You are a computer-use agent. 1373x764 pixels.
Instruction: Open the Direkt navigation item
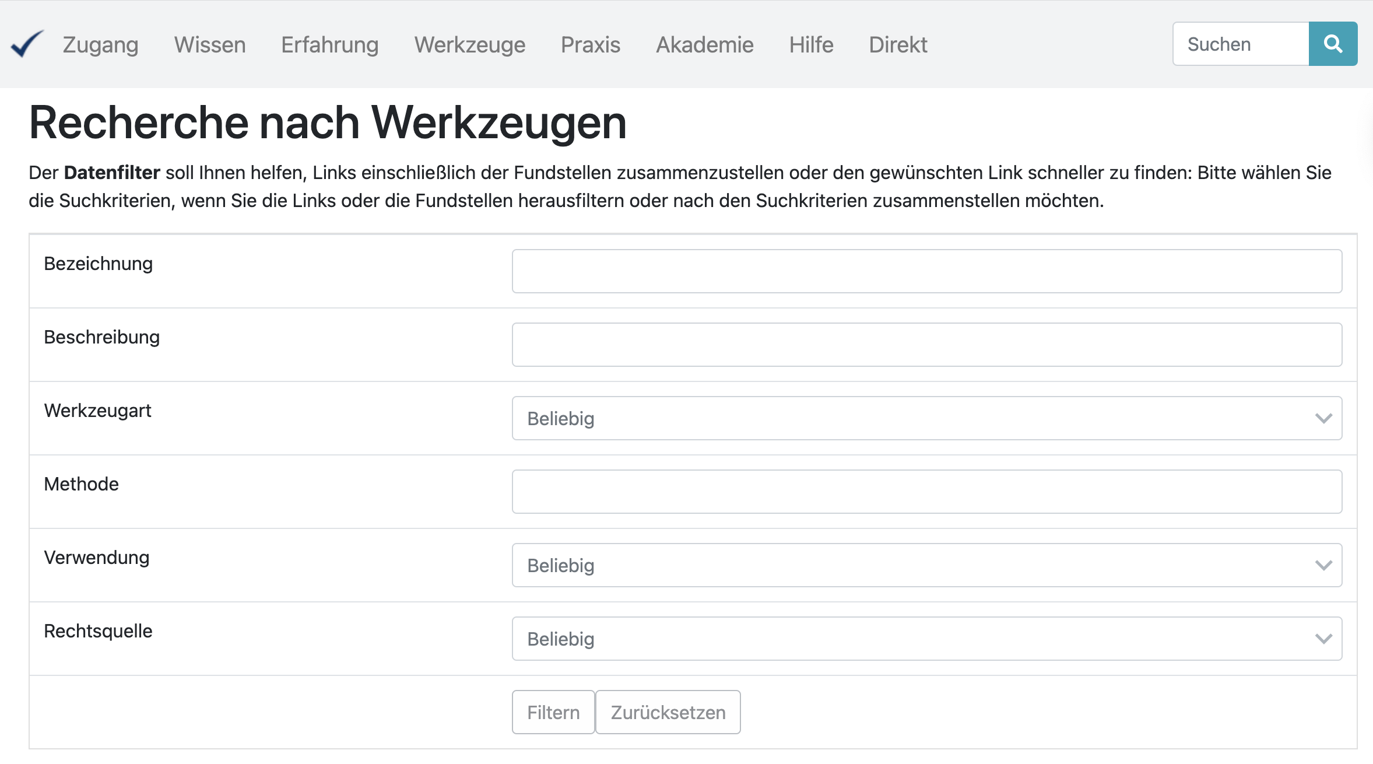[x=898, y=45]
